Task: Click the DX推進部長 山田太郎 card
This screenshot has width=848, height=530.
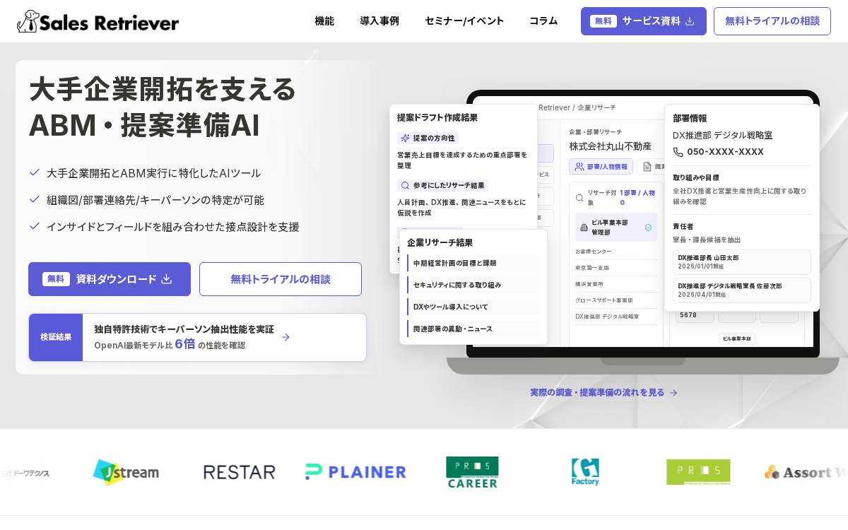Action: (742, 262)
